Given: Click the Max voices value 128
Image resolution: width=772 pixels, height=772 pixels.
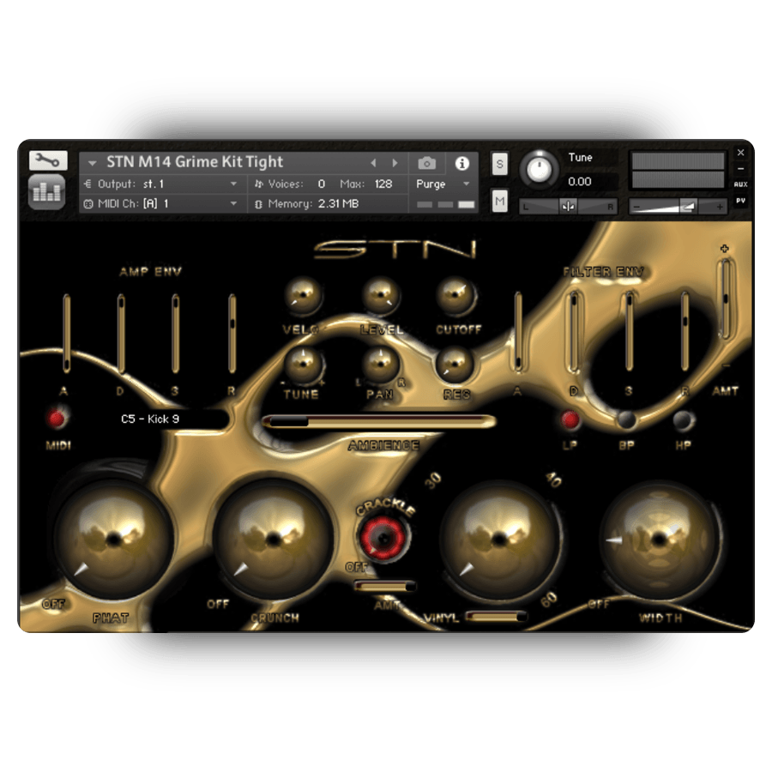Looking at the screenshot, I should [383, 184].
